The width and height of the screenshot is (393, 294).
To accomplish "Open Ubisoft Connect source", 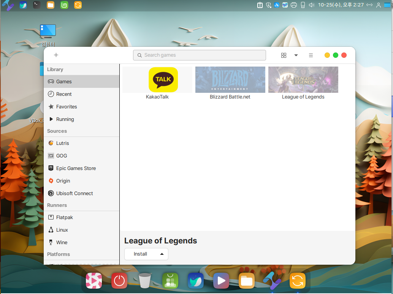I will point(74,193).
